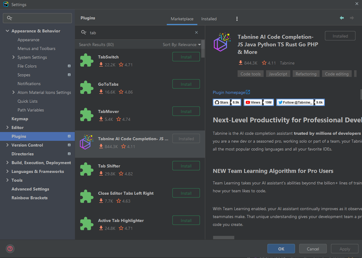Expand the Version Control section
The image size is (362, 258).
(x=8, y=145)
